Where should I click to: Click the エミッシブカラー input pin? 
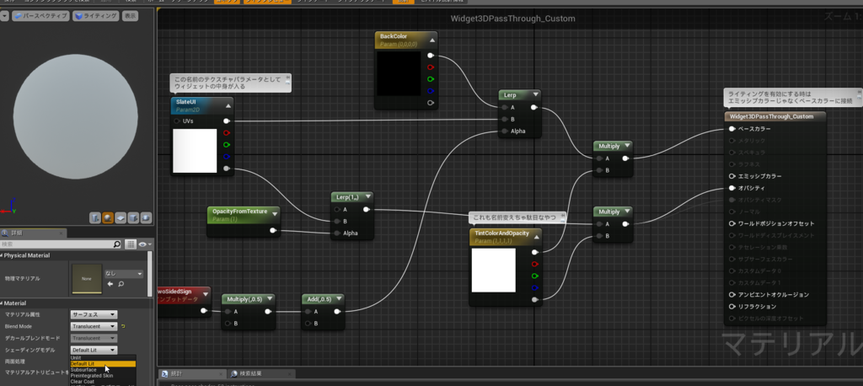coord(732,176)
